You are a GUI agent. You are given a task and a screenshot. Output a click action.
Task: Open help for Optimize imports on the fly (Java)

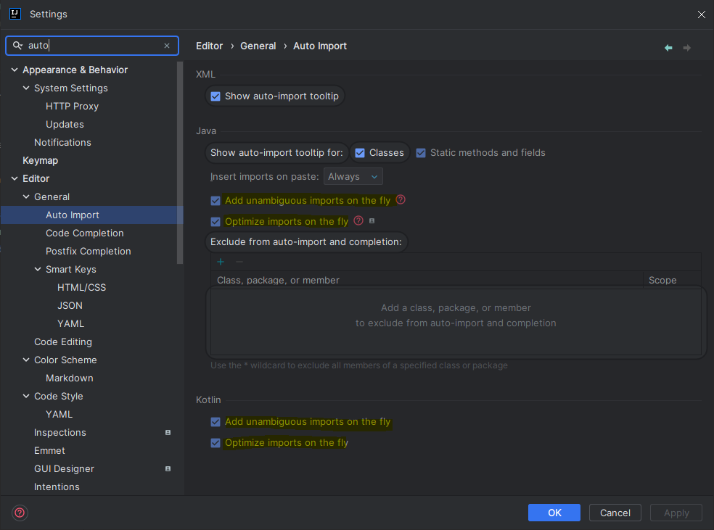tap(359, 220)
